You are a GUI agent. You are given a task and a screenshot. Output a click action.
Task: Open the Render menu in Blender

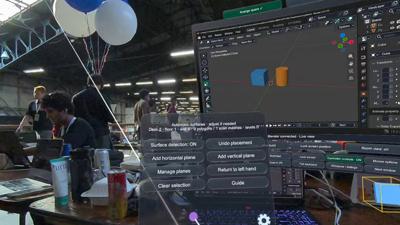pos(218,35)
